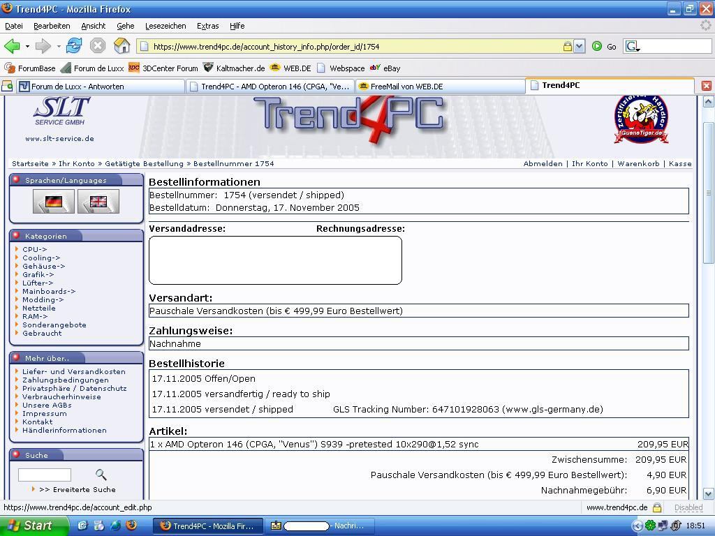Go to Home page icon
Viewport: 715px width, 536px height.
[x=121, y=46]
